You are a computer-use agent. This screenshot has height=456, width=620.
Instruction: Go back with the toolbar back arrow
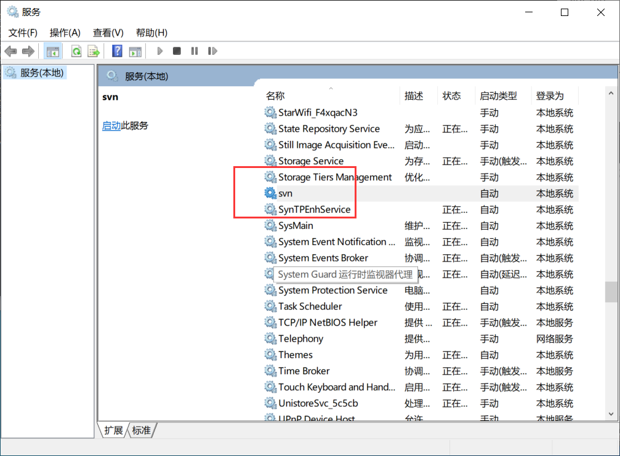click(10, 51)
